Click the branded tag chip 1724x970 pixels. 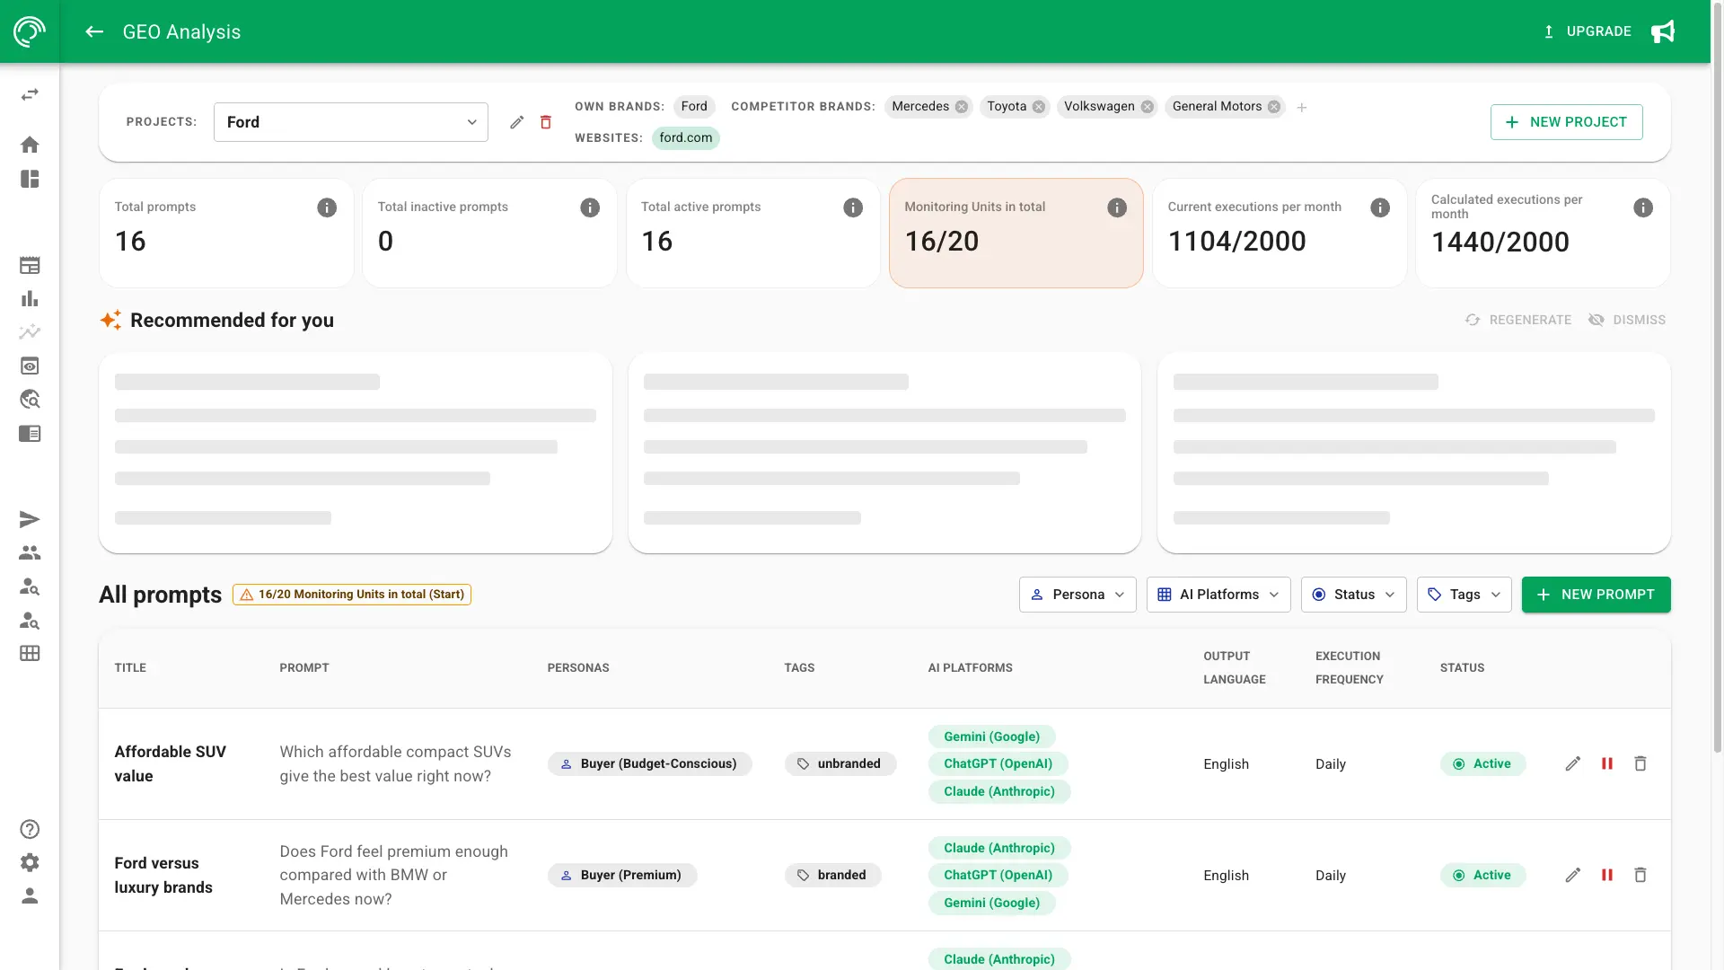[833, 875]
